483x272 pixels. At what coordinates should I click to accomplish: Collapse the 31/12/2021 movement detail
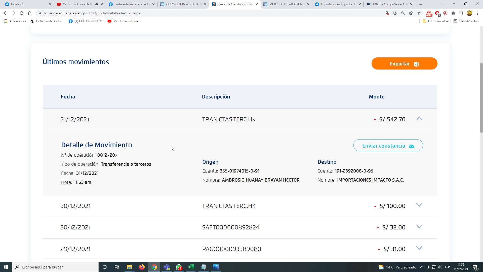[419, 119]
